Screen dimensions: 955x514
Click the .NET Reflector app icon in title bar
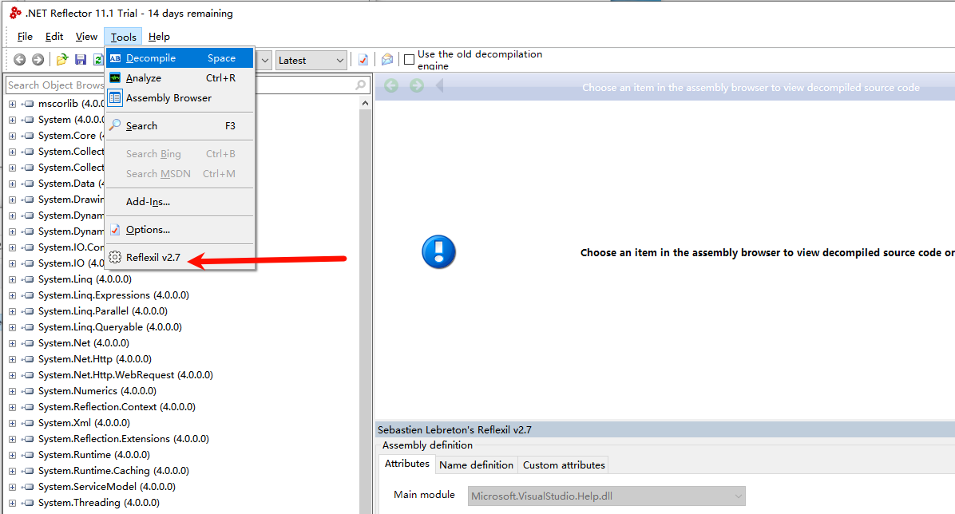(15, 13)
